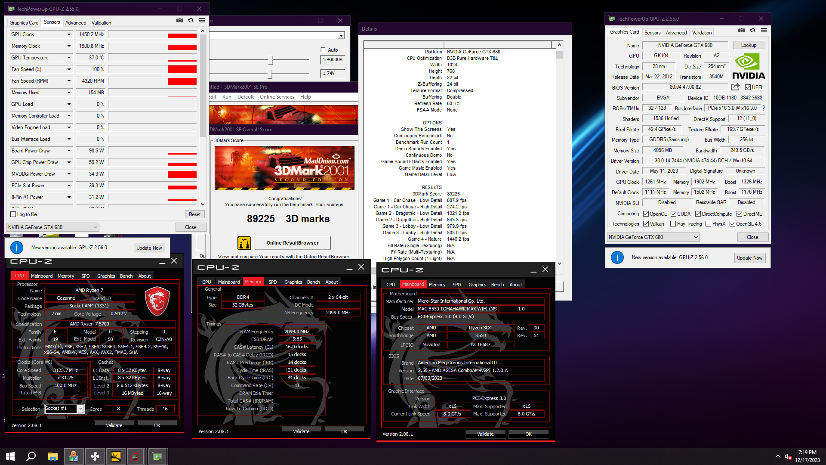
Task: Enable Log to file checkbox
Action: point(13,214)
